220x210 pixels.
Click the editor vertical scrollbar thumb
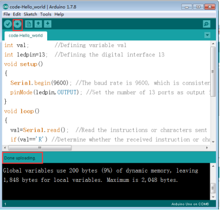click(x=213, y=71)
